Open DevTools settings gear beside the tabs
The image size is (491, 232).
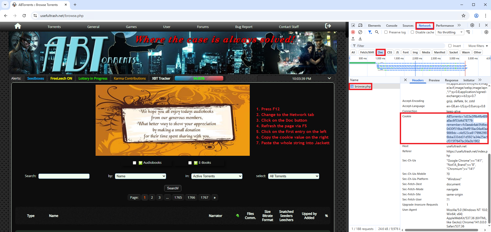click(x=472, y=25)
